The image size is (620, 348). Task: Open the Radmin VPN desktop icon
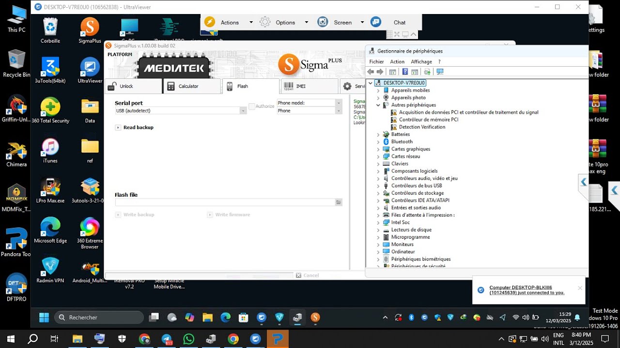(x=50, y=271)
